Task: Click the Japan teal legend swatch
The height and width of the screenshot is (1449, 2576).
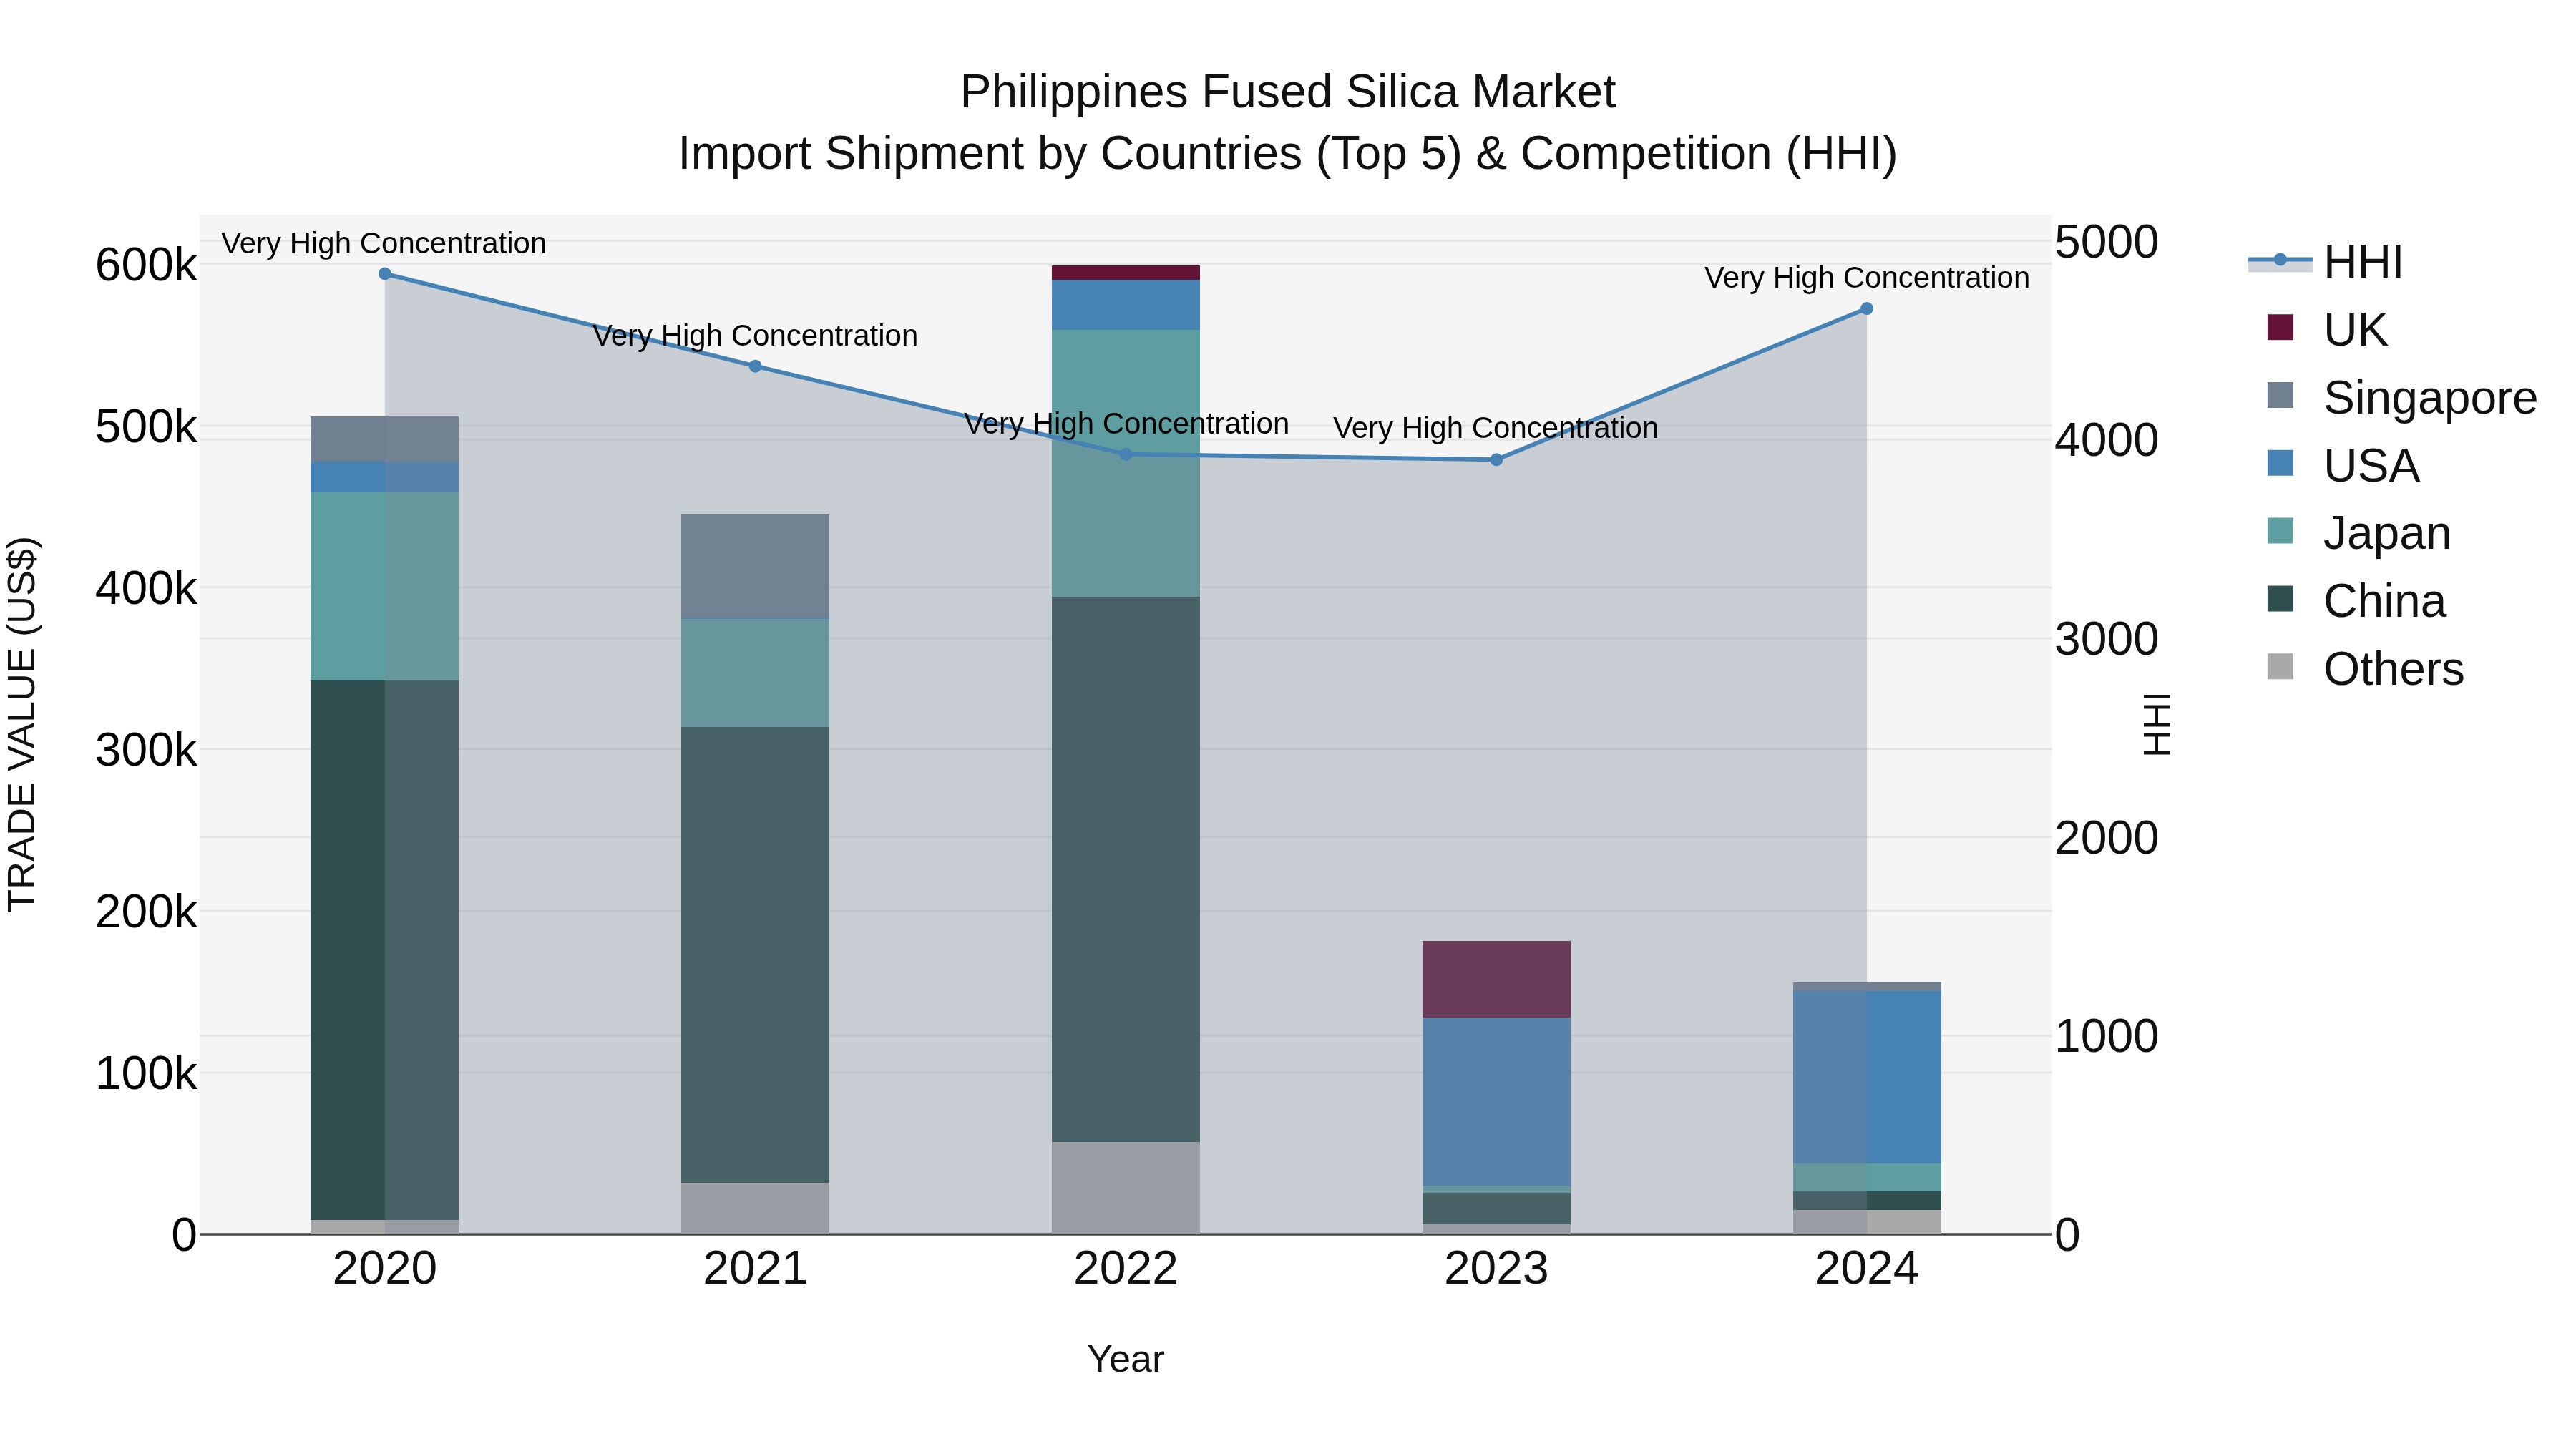Action: pyautogui.click(x=2280, y=531)
